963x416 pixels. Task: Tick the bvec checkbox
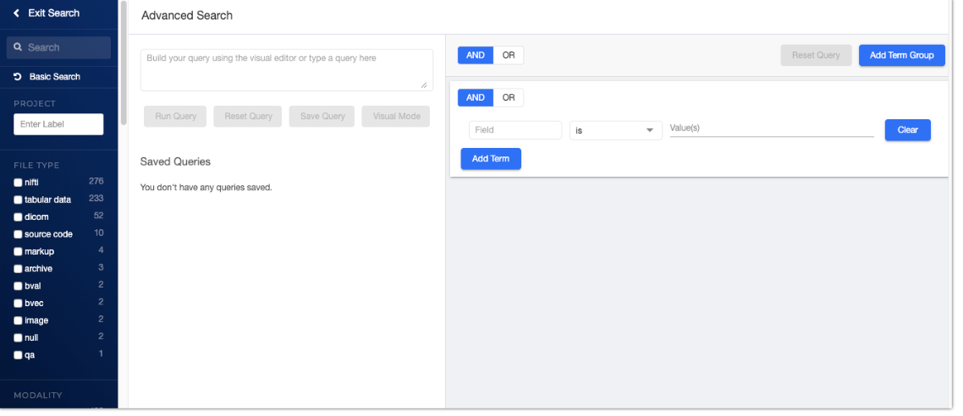(x=18, y=303)
